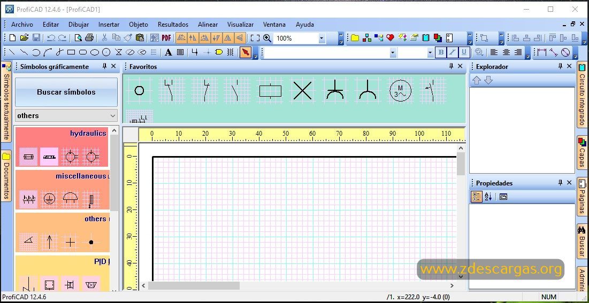Open the Ayuda menu
This screenshot has height=303, width=589.
pyautogui.click(x=304, y=25)
